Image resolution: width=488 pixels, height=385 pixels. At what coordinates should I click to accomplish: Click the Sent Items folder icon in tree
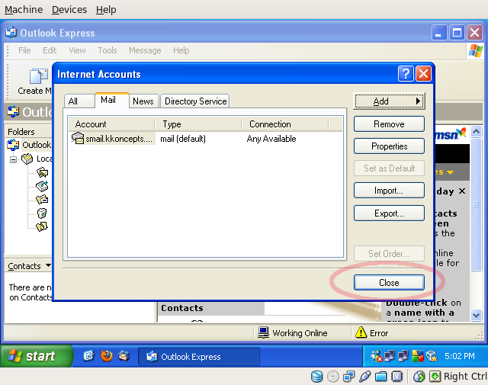(x=42, y=199)
